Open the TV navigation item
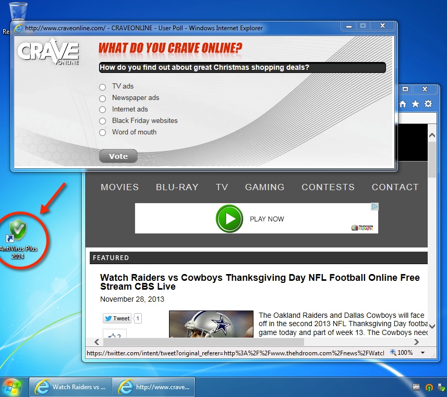 coord(222,187)
